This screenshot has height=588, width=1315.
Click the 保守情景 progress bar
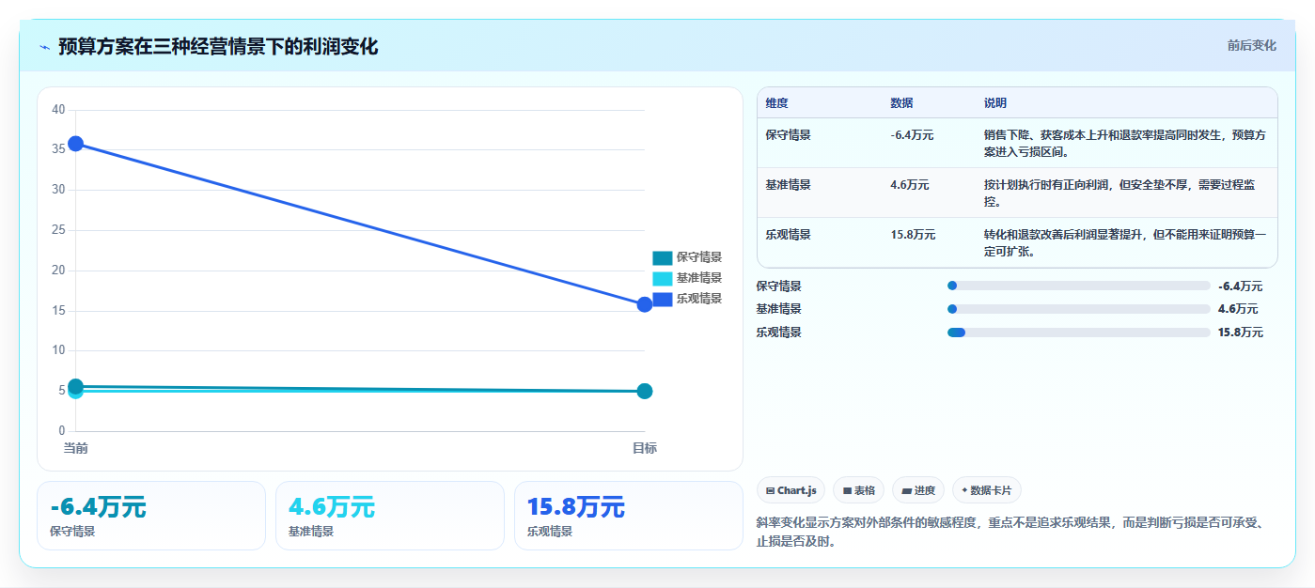click(1078, 286)
